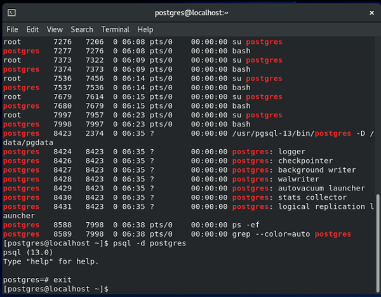Click the terminal window icon in title bar

coord(11,13)
